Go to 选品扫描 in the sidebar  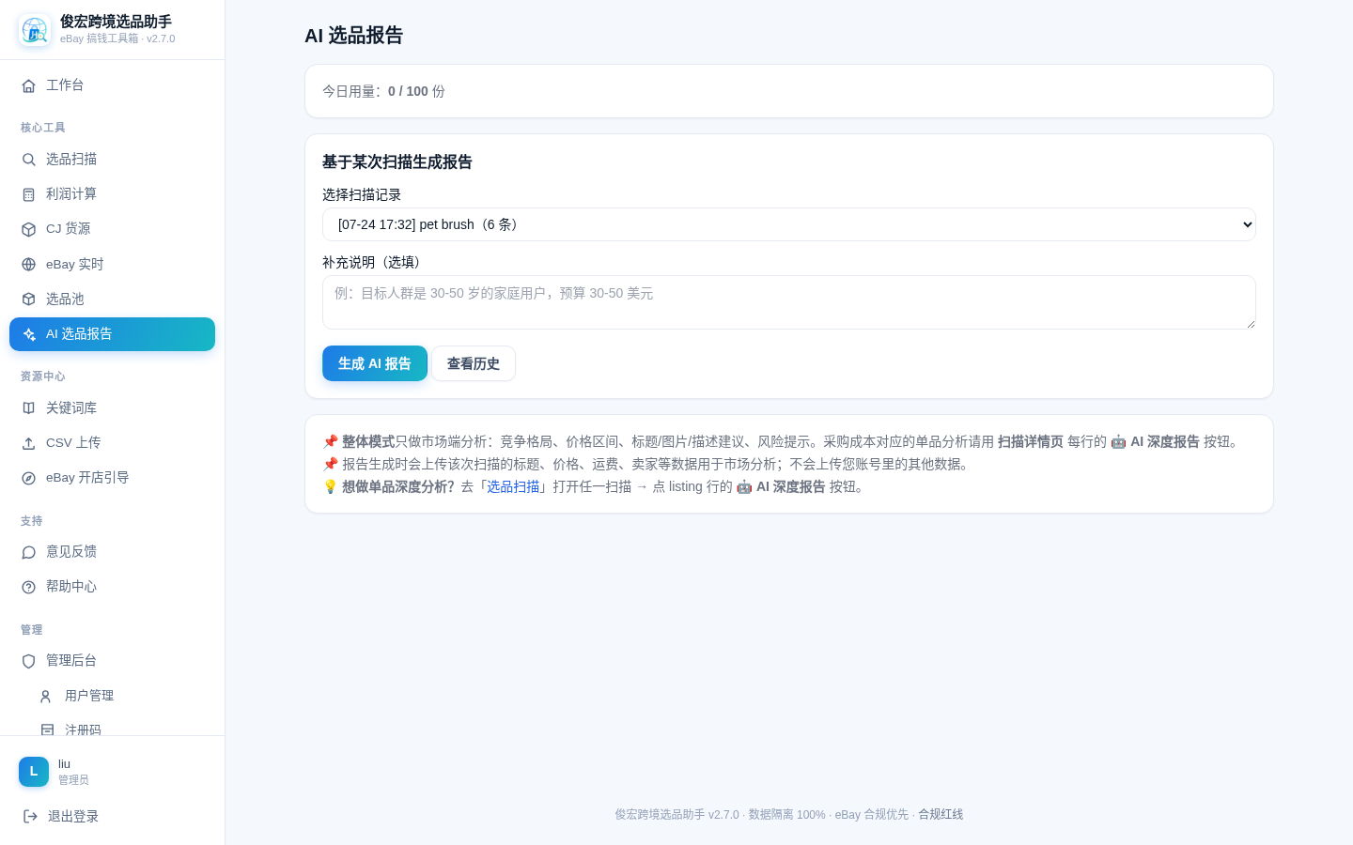pos(112,160)
